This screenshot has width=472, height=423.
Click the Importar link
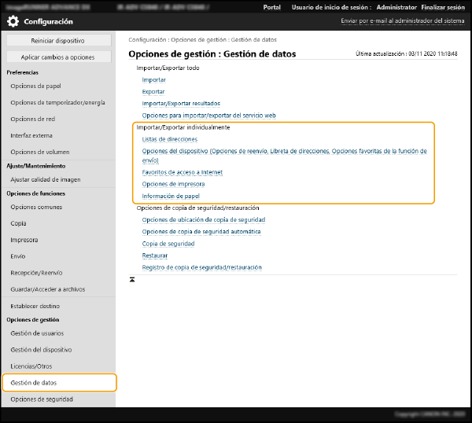[153, 80]
